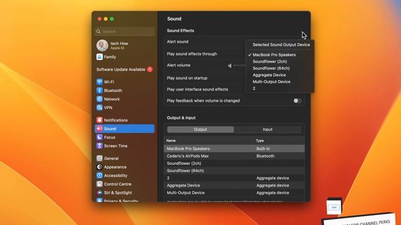
Task: Choose Soundflower (2ch) in dropdown menu
Action: (269, 61)
